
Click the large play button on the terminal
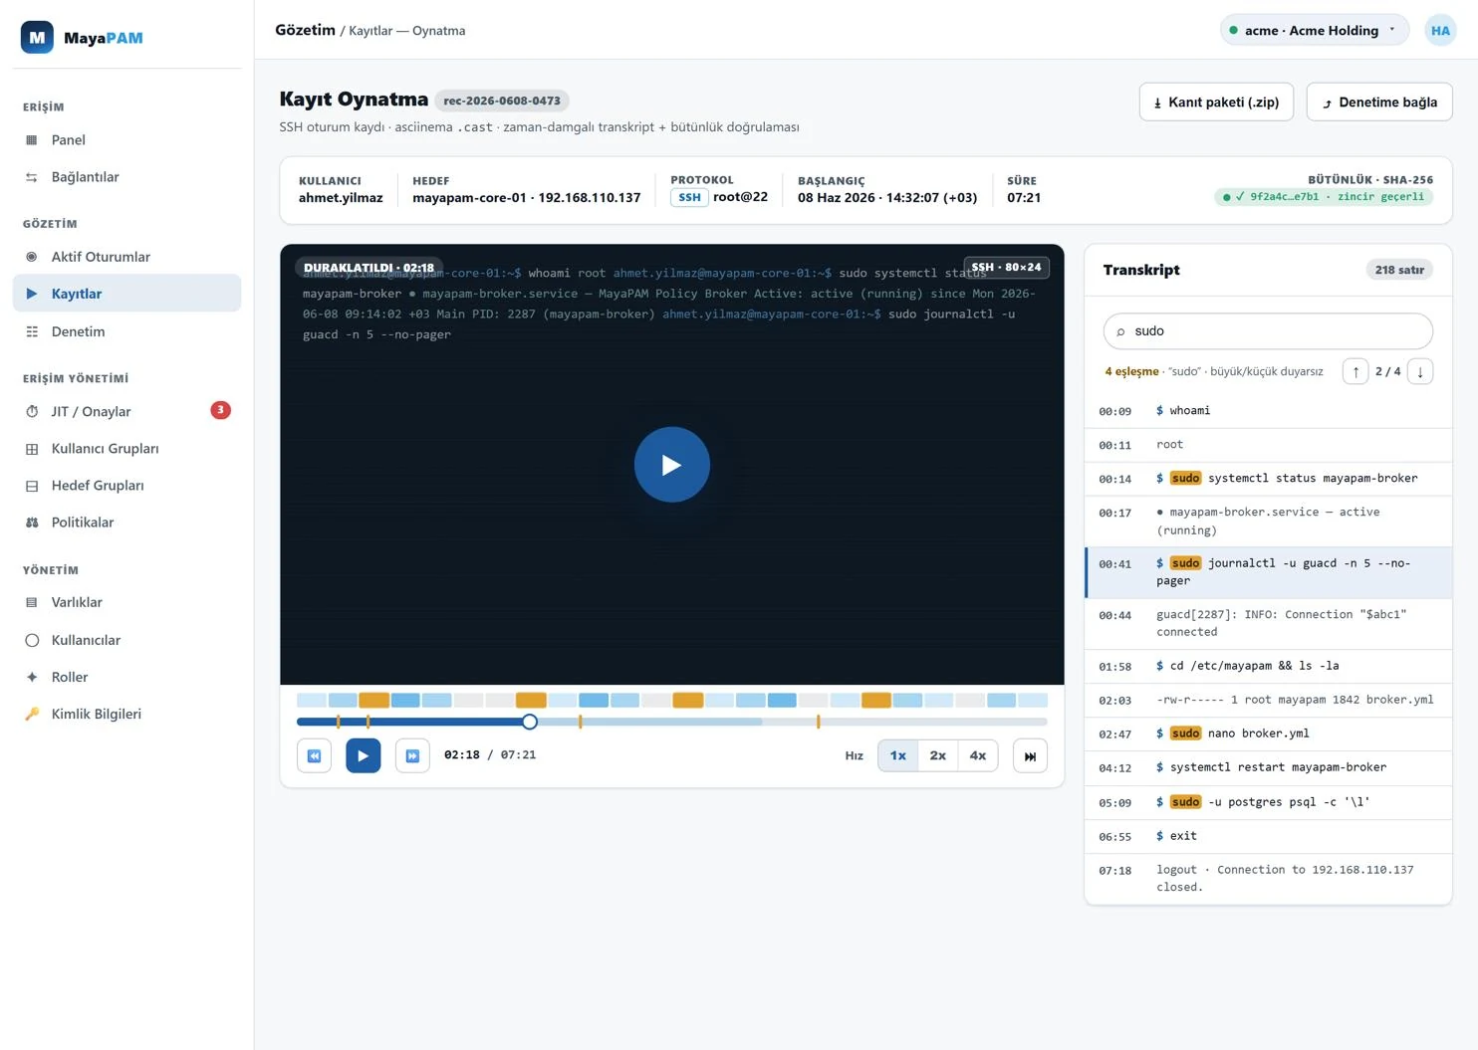tap(672, 465)
